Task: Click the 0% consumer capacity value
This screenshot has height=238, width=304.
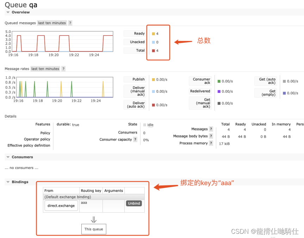Action: coord(146,140)
